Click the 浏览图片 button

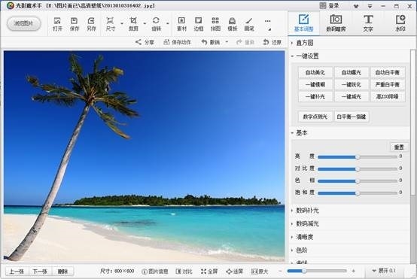click(x=23, y=23)
